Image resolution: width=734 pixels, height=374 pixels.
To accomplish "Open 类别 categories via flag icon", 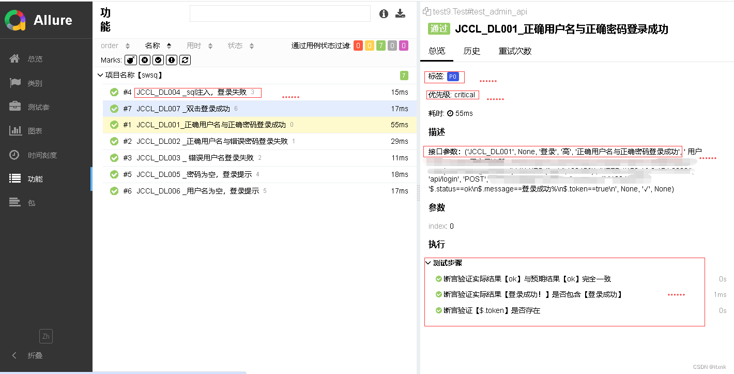I will pos(15,83).
